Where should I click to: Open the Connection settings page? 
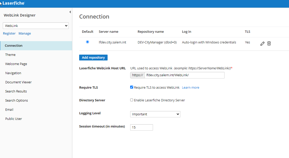tap(36, 45)
